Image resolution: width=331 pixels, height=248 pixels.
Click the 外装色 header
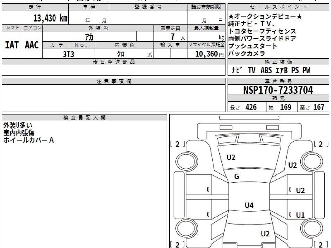coord(98,28)
